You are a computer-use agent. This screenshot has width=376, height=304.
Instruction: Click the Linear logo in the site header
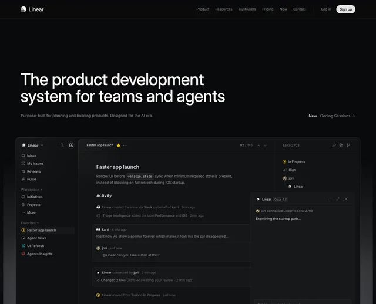[x=32, y=9]
